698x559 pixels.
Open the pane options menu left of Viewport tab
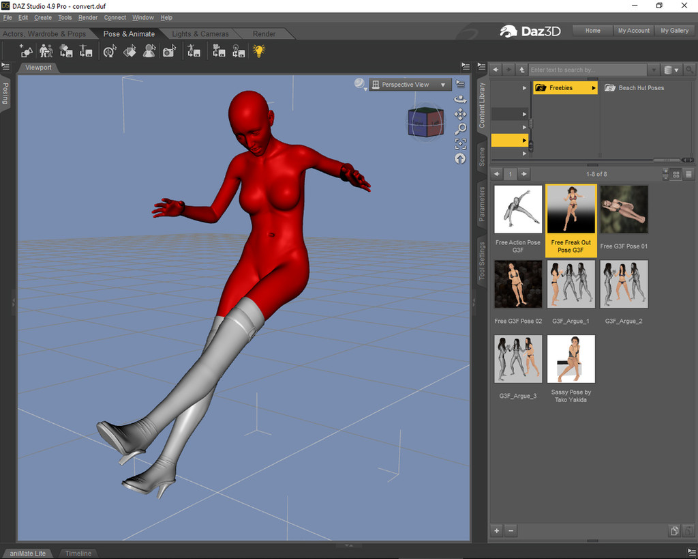click(x=5, y=67)
